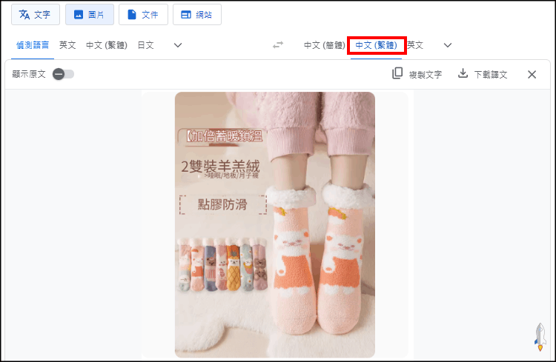Select the 文字 text translation mode
556x362 pixels.
tap(36, 15)
